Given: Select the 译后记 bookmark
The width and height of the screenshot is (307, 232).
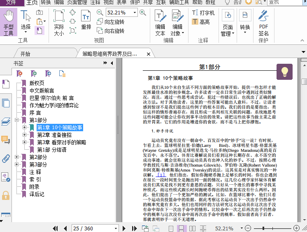Looking at the screenshot, I should coord(37,194).
